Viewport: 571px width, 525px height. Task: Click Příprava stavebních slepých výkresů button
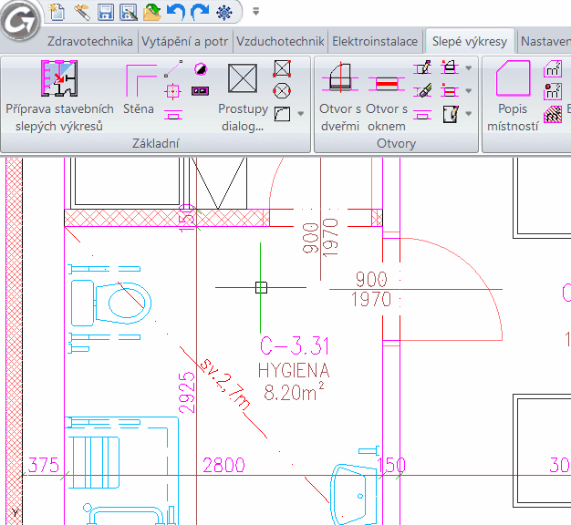[x=58, y=97]
